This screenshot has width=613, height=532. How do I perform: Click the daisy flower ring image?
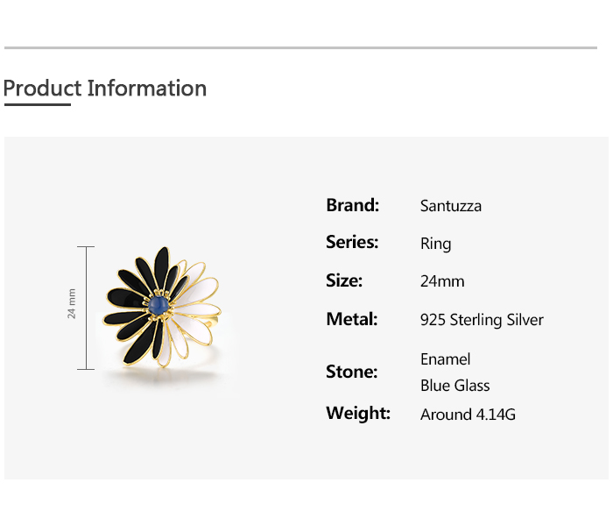pyautogui.click(x=160, y=309)
